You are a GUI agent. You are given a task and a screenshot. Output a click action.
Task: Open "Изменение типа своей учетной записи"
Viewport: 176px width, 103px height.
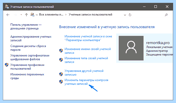pyautogui.click(x=86, y=60)
